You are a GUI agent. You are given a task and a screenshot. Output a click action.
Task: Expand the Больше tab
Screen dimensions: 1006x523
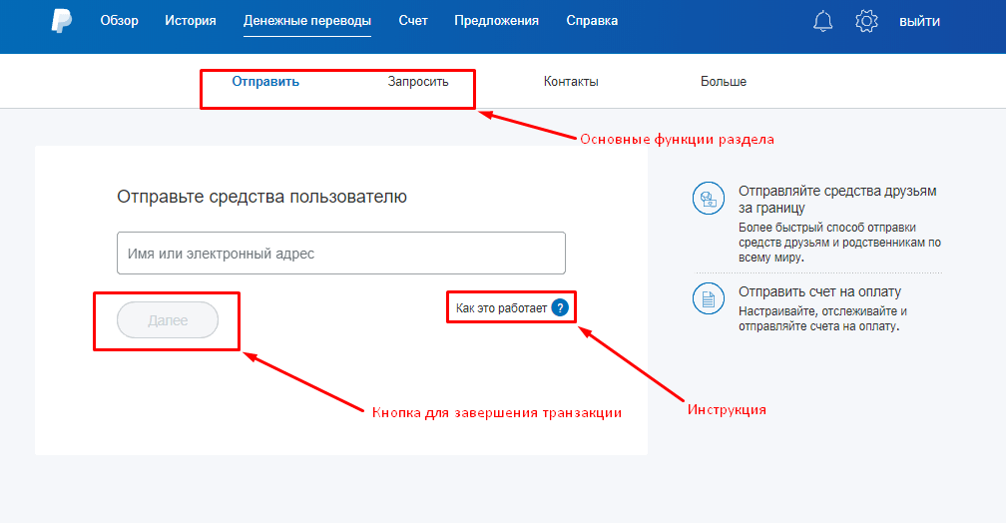[x=723, y=82]
